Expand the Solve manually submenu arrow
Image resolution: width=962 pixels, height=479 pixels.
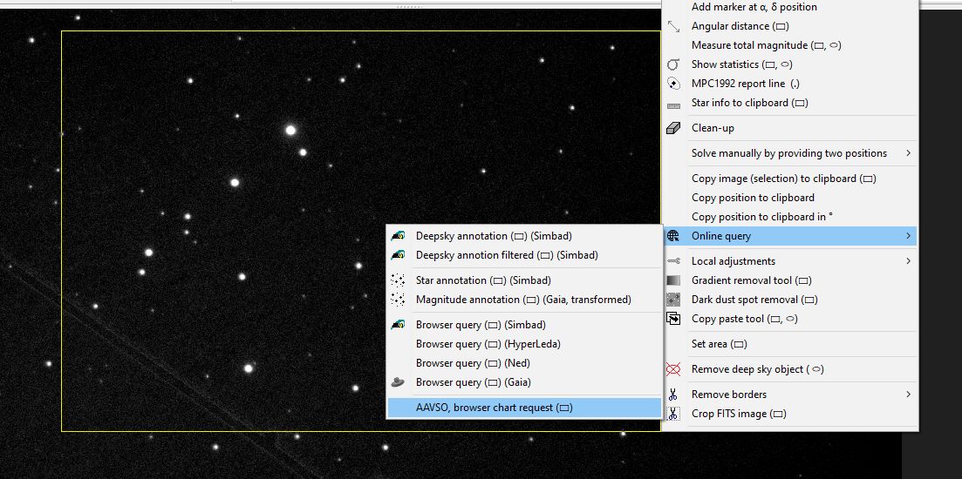click(x=908, y=153)
